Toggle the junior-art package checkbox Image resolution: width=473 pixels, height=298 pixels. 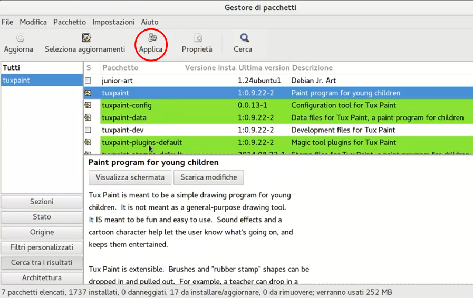click(88, 81)
